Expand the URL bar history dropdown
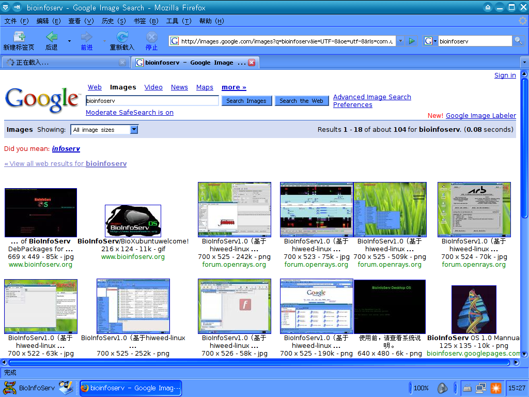This screenshot has width=529, height=397. pyautogui.click(x=400, y=41)
